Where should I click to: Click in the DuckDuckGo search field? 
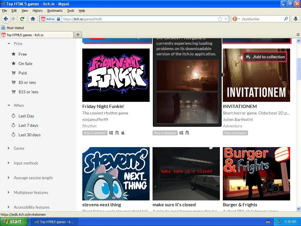262,19
